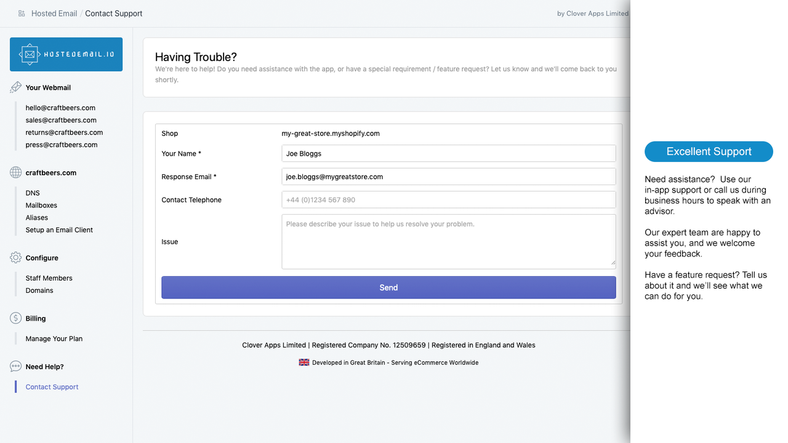Open the Mailboxes page
The image size is (788, 443).
(41, 206)
